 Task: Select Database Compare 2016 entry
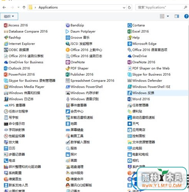click(x=26, y=31)
